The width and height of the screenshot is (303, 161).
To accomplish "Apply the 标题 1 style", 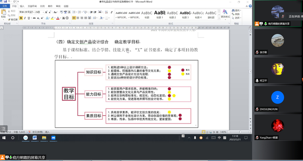I will (159, 14).
